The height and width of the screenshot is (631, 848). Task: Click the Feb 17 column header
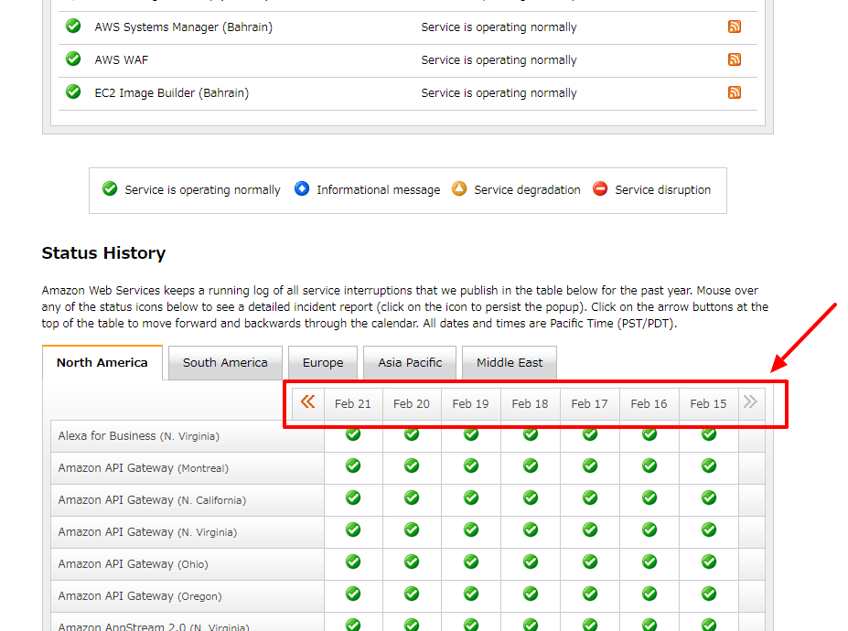(x=589, y=404)
